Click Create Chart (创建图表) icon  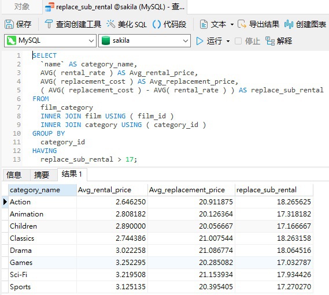click(x=289, y=24)
